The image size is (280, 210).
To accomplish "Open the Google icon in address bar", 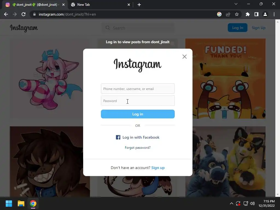I will coord(219,14).
